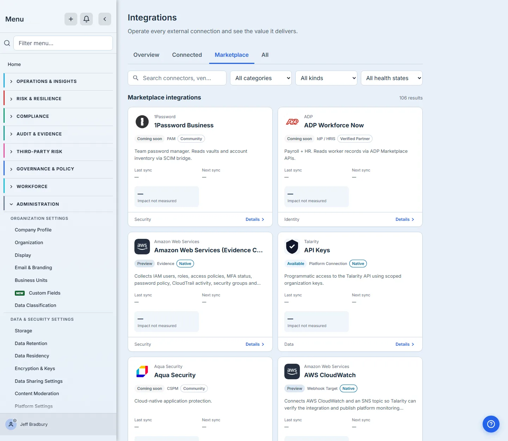This screenshot has width=508, height=441.
Task: Click the AWS logo on Amazon Web Services Evidence card
Action: (x=142, y=247)
